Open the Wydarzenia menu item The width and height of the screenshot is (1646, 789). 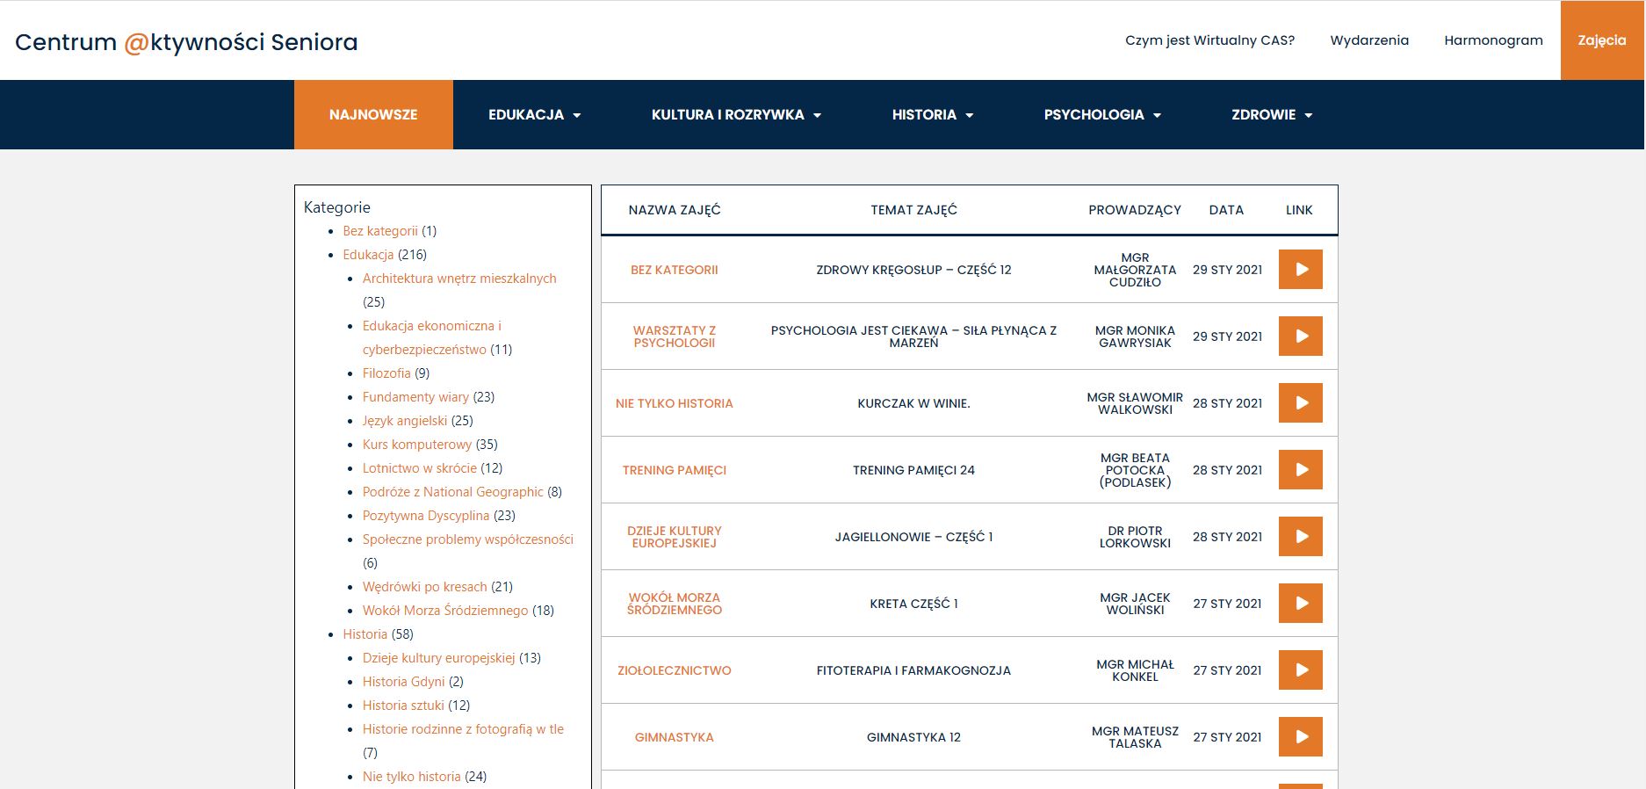click(x=1368, y=40)
